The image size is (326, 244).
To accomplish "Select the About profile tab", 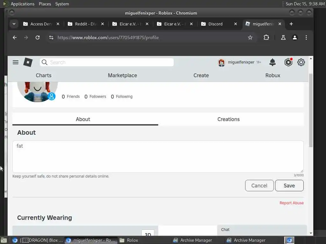I will 85,119.
